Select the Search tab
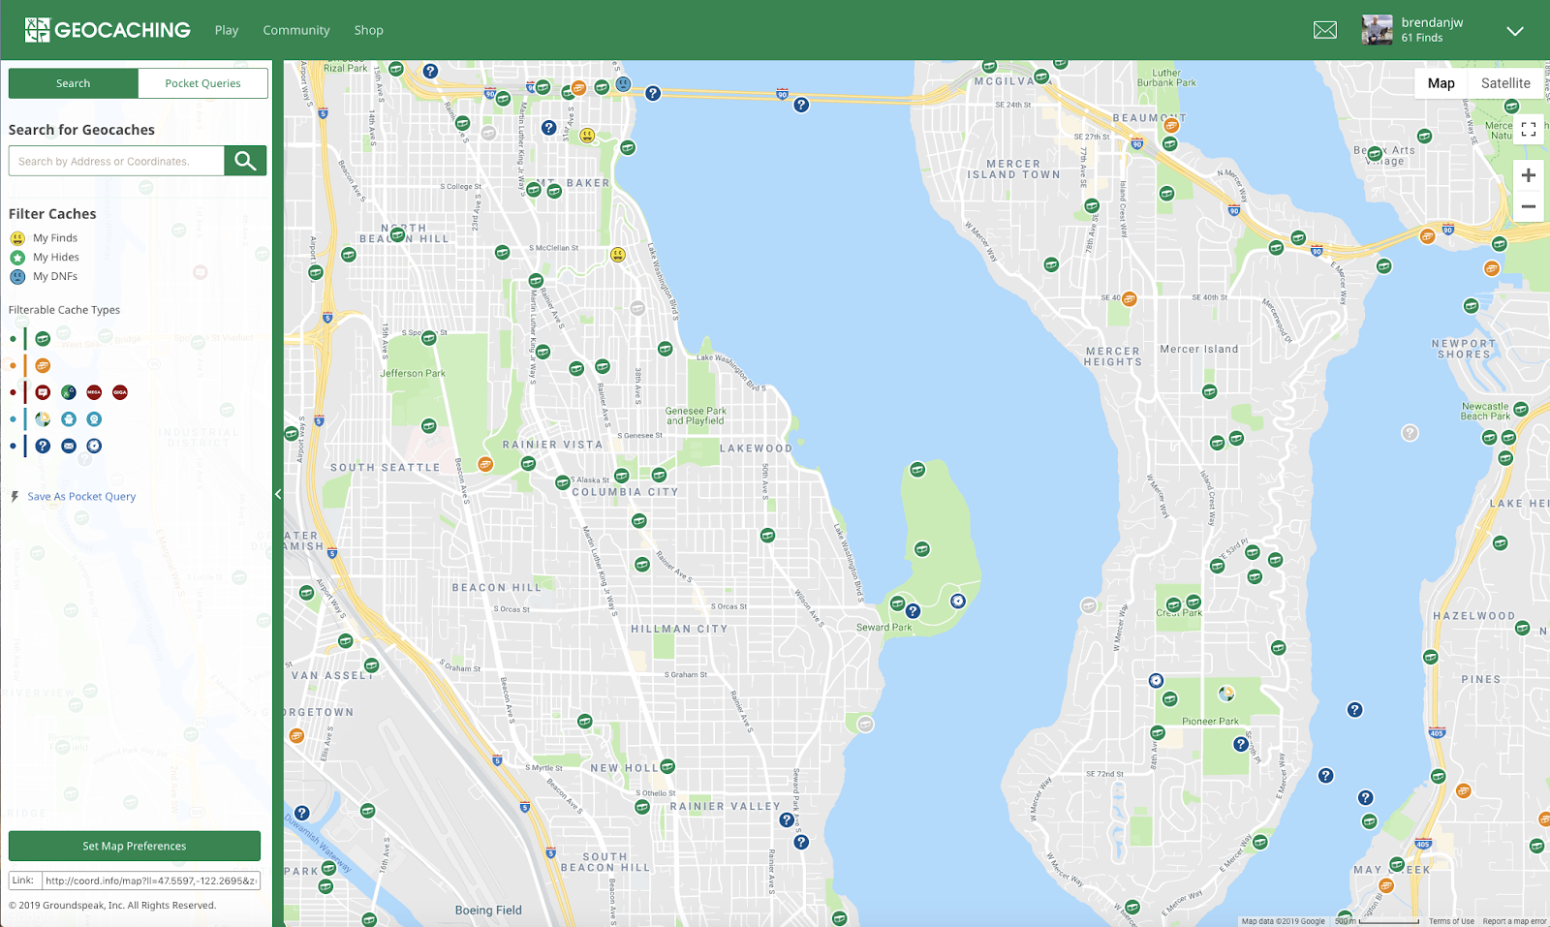Screen dimensions: 1550x927 click(73, 83)
